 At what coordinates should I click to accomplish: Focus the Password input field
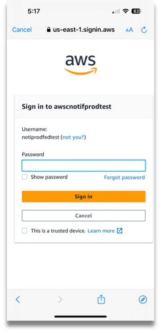83,166
